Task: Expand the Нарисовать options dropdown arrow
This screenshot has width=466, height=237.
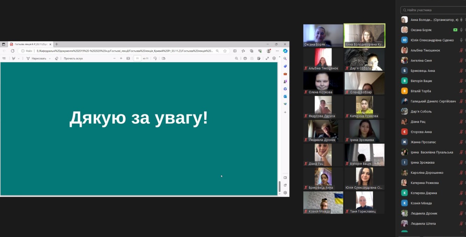Action: [x=50, y=58]
